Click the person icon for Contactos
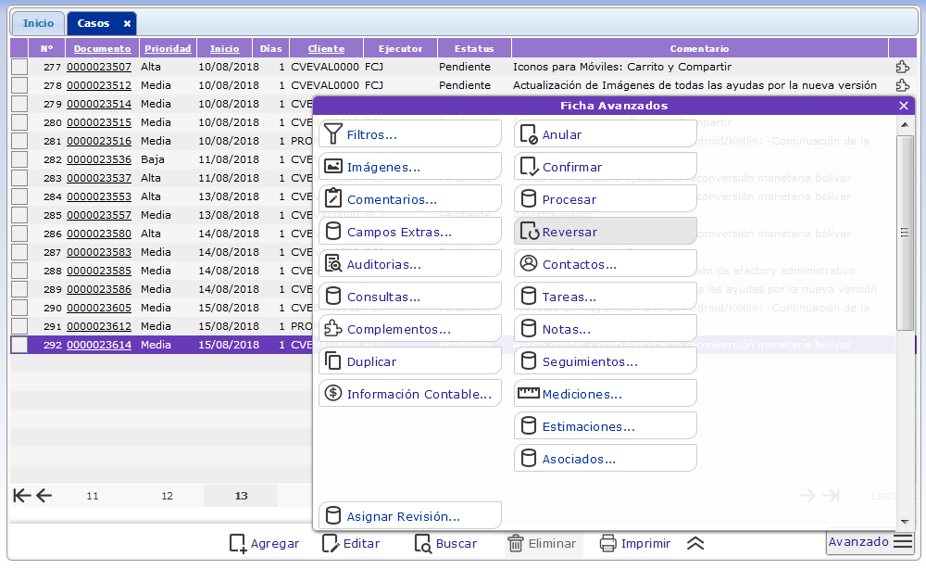The width and height of the screenshot is (926, 569). [x=528, y=264]
